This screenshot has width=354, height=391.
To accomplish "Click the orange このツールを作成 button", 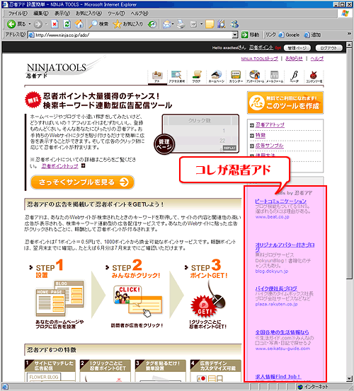I will click(x=285, y=103).
